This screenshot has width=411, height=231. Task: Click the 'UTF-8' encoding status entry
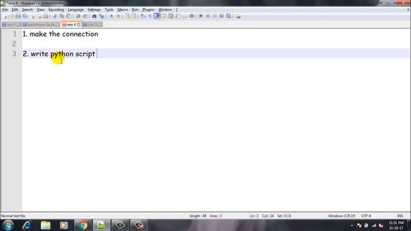click(366, 216)
